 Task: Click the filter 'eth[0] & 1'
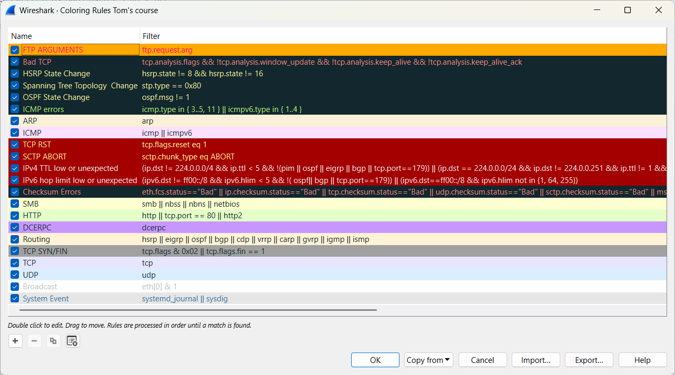click(160, 287)
